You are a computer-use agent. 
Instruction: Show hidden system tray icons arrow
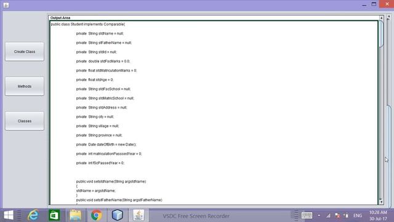[319, 215]
